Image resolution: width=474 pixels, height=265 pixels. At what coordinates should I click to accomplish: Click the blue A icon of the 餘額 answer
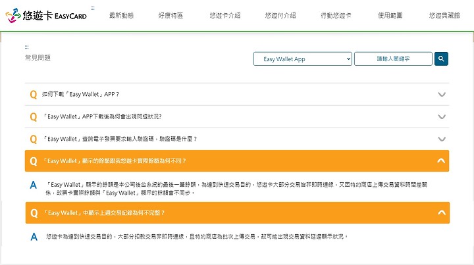[34, 185]
